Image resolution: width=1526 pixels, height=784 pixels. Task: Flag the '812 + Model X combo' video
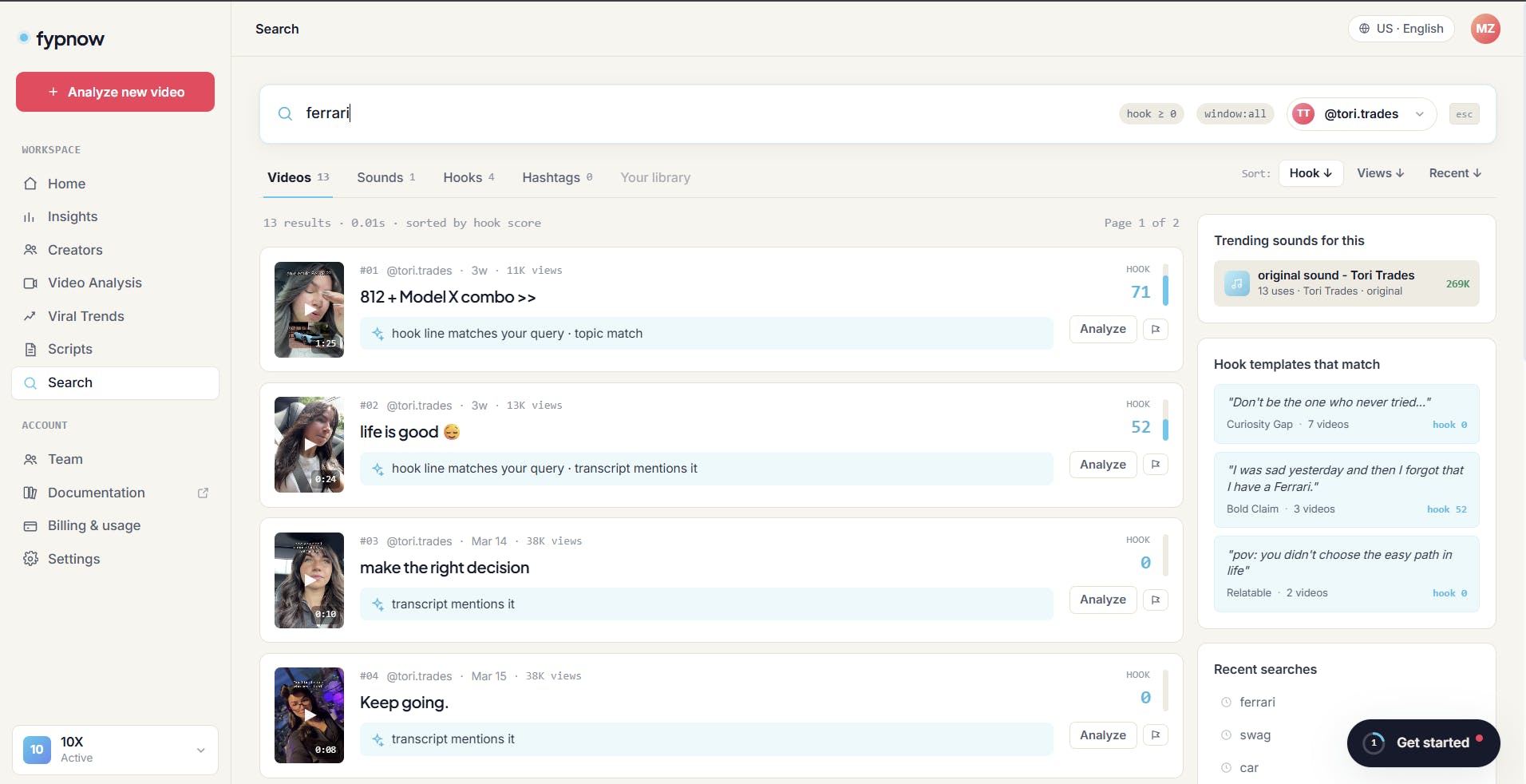coord(1156,329)
